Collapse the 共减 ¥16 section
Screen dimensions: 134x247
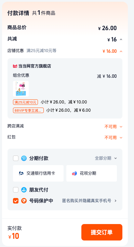[x=121, y=39]
